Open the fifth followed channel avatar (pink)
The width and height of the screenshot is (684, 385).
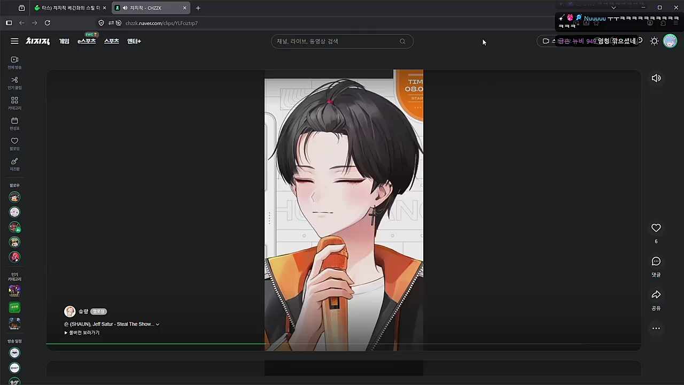(x=14, y=257)
